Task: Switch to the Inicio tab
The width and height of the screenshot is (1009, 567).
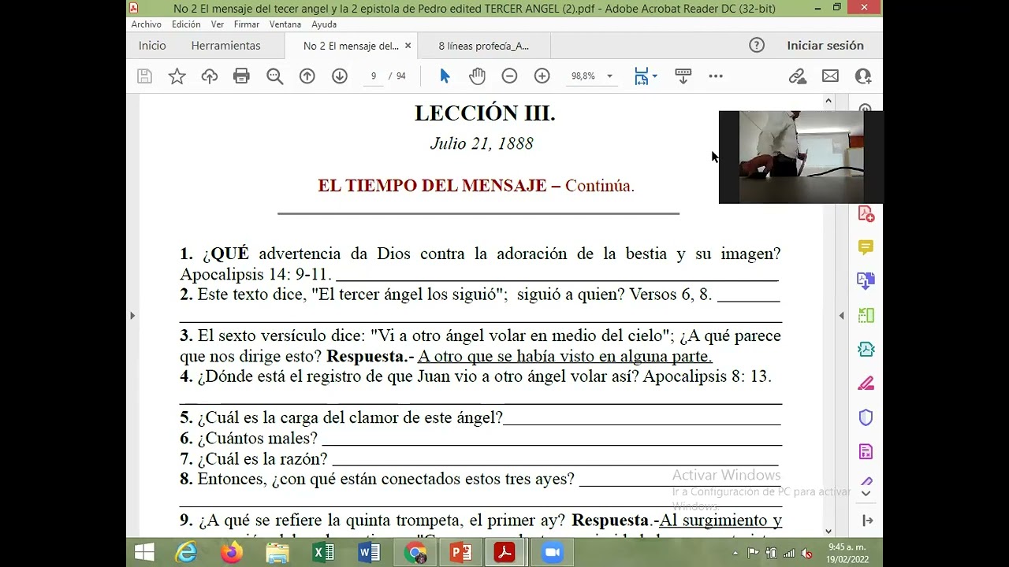Action: [x=152, y=46]
